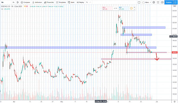Open the candle chart style menu
This screenshot has height=103, width=178.
(x=18, y=2)
